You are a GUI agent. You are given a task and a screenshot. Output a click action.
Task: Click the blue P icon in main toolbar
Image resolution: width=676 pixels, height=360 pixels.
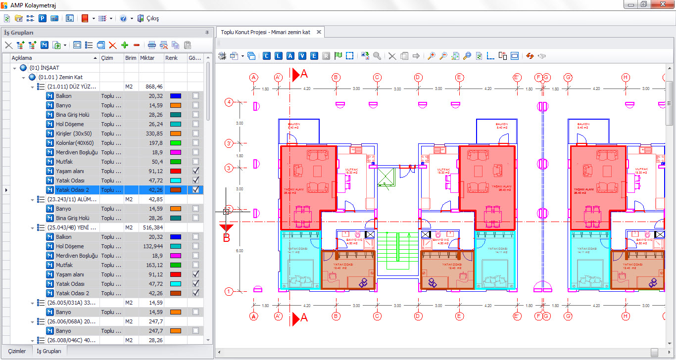tap(43, 18)
